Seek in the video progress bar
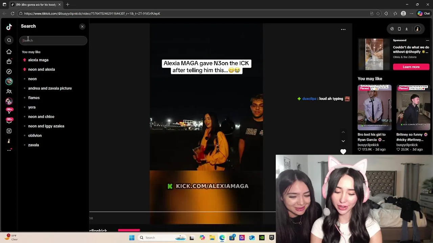 click(x=183, y=212)
